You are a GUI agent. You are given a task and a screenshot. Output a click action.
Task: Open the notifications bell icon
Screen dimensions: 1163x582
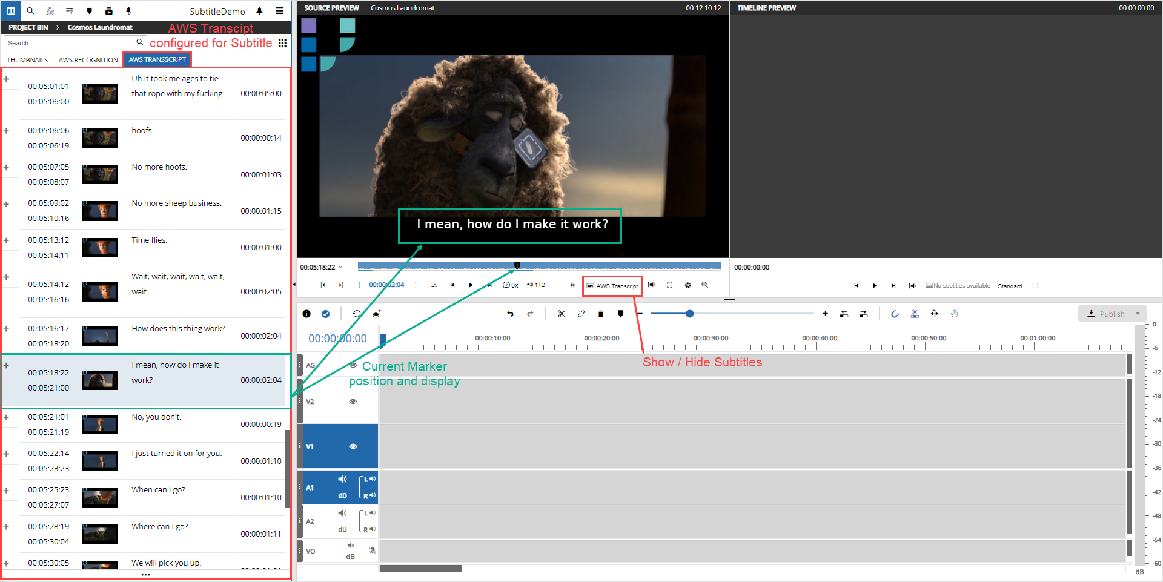(x=259, y=11)
